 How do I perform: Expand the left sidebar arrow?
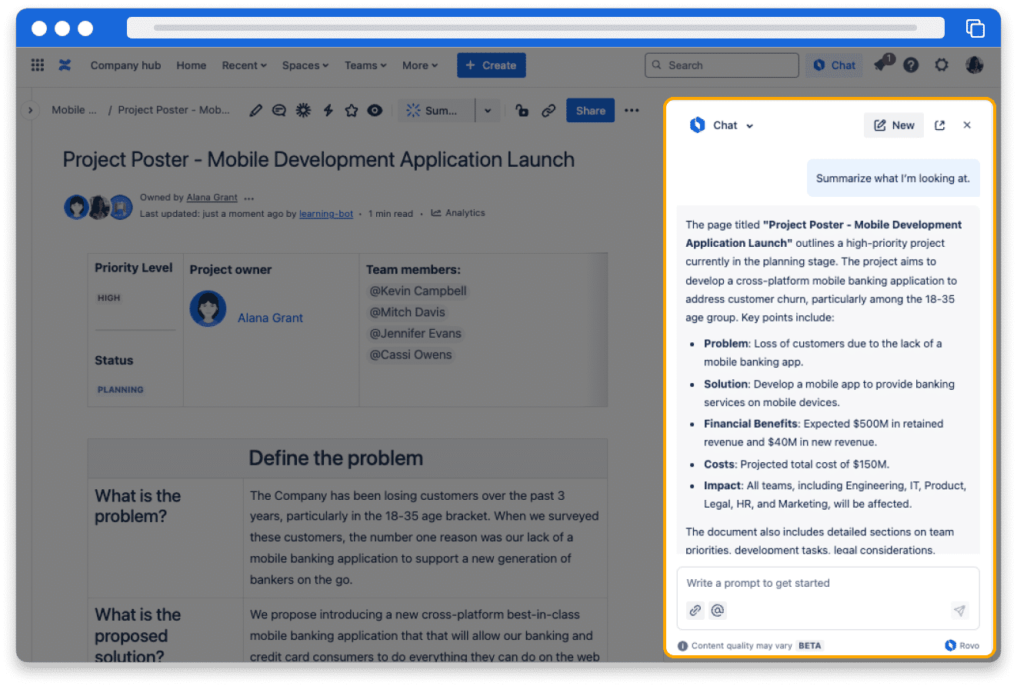[30, 111]
